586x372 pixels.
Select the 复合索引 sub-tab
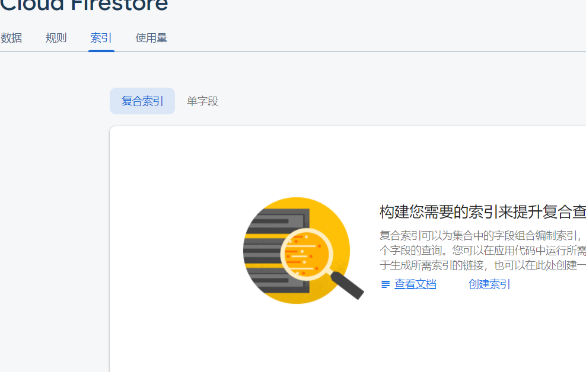142,101
